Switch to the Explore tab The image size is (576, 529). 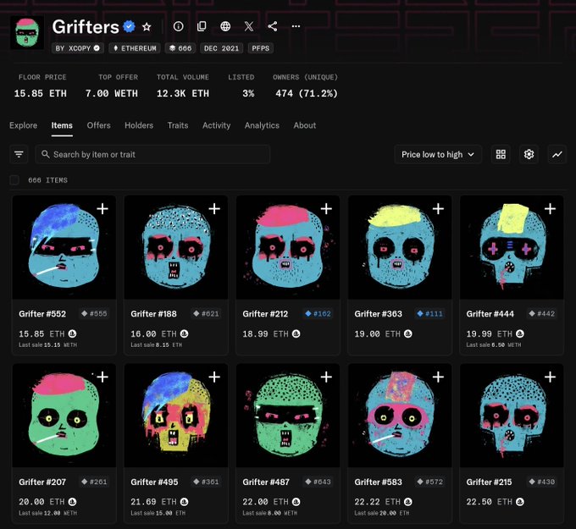pyautogui.click(x=23, y=125)
